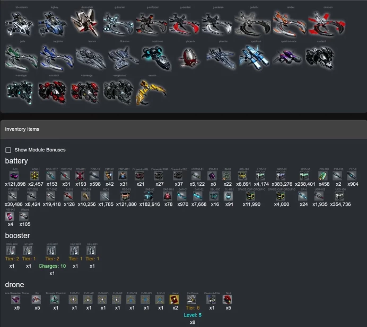Click the battery section heading
Image resolution: width=367 pixels, height=327 pixels.
click(16, 161)
